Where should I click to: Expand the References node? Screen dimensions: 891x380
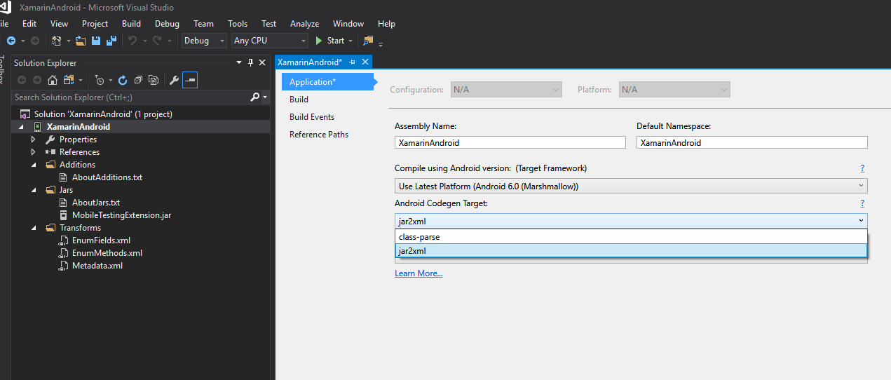pyautogui.click(x=33, y=152)
